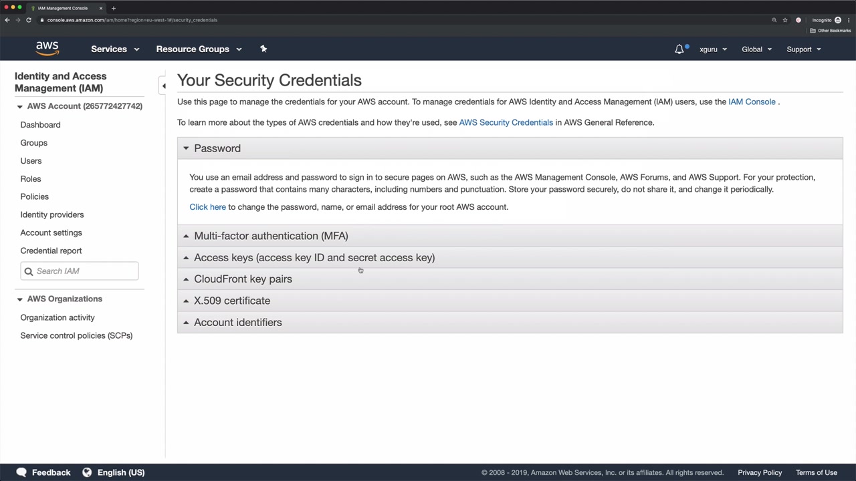Click the 'Click here' password change link
The image size is (856, 481).
click(x=207, y=207)
